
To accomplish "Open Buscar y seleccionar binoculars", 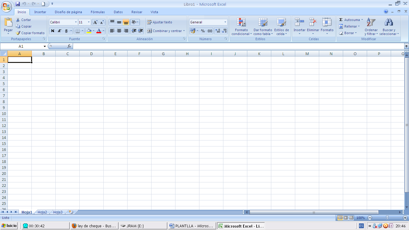I will [389, 26].
